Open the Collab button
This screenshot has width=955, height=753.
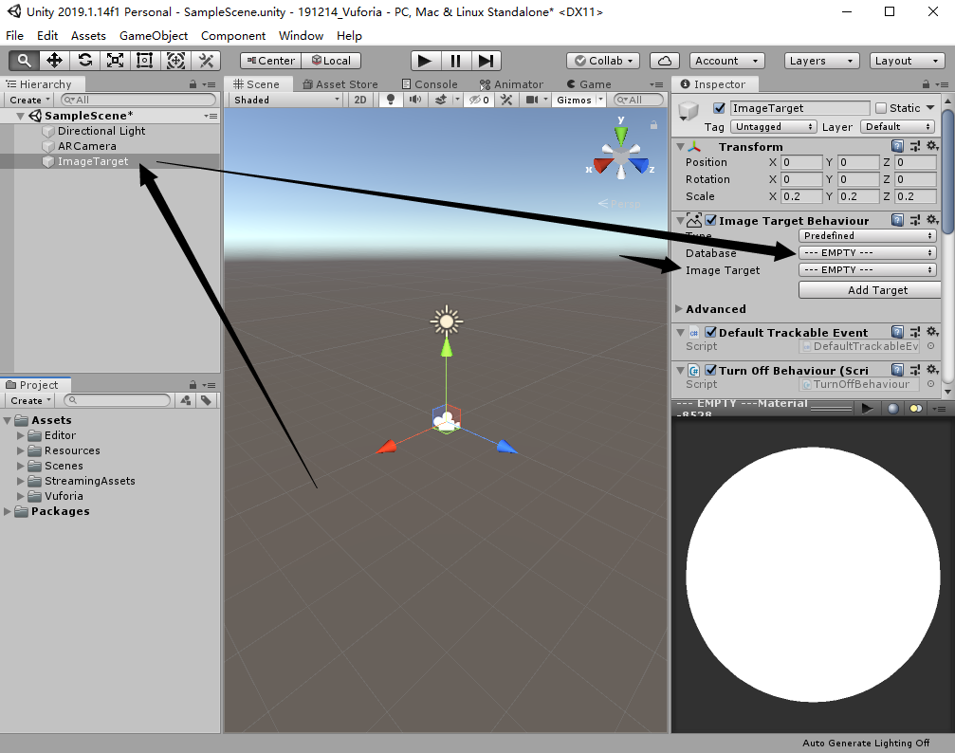tap(603, 61)
